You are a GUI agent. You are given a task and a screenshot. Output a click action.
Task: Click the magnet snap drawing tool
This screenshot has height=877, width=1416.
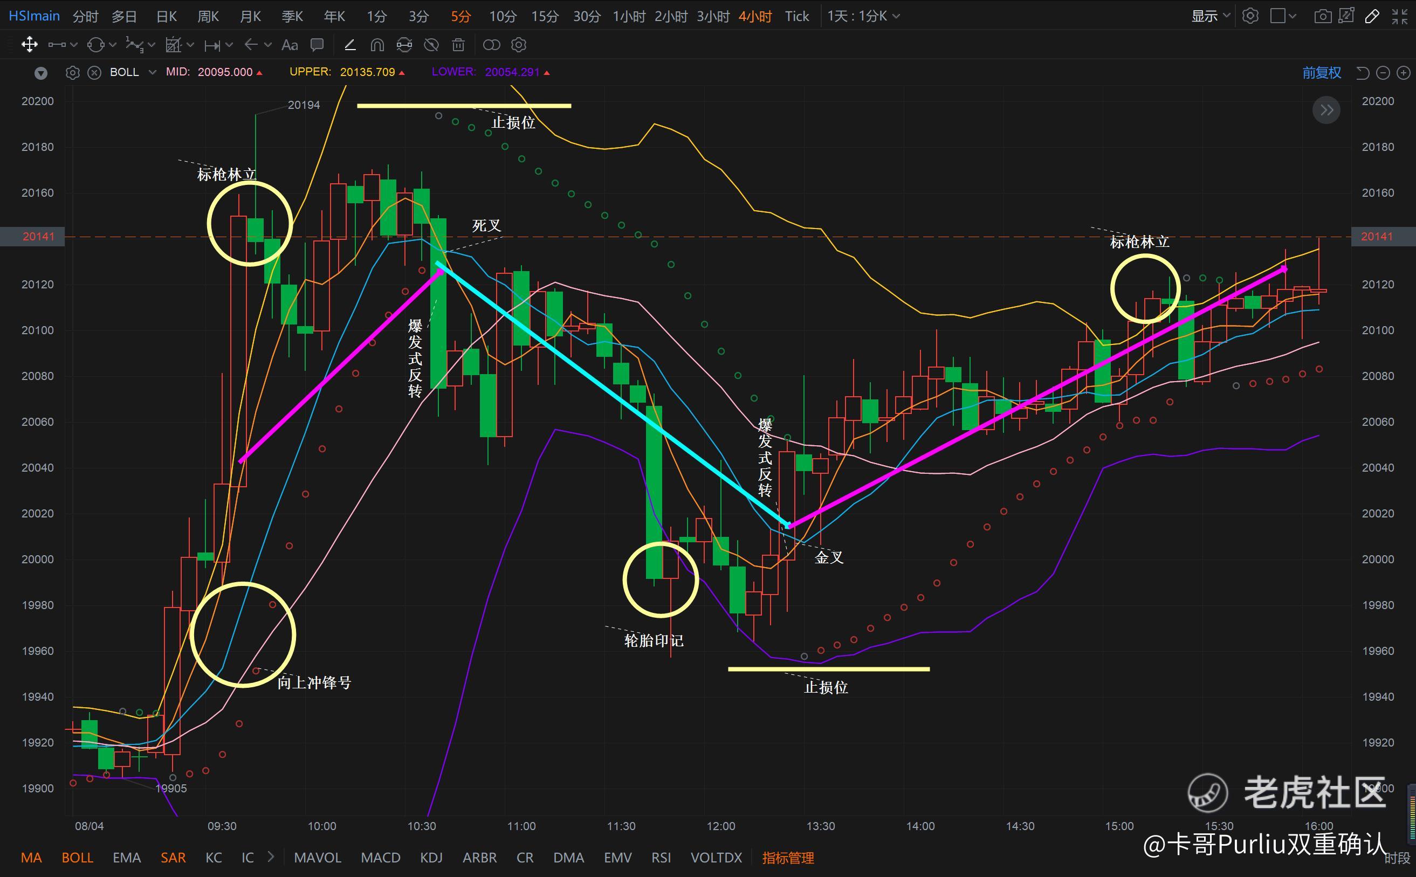pyautogui.click(x=377, y=45)
